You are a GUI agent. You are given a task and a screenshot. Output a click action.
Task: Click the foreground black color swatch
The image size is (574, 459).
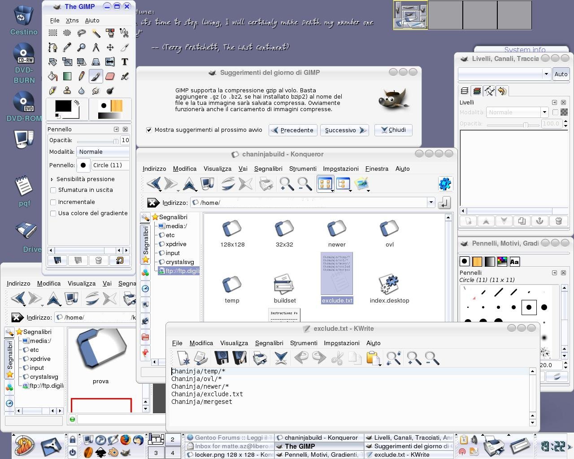tap(63, 106)
